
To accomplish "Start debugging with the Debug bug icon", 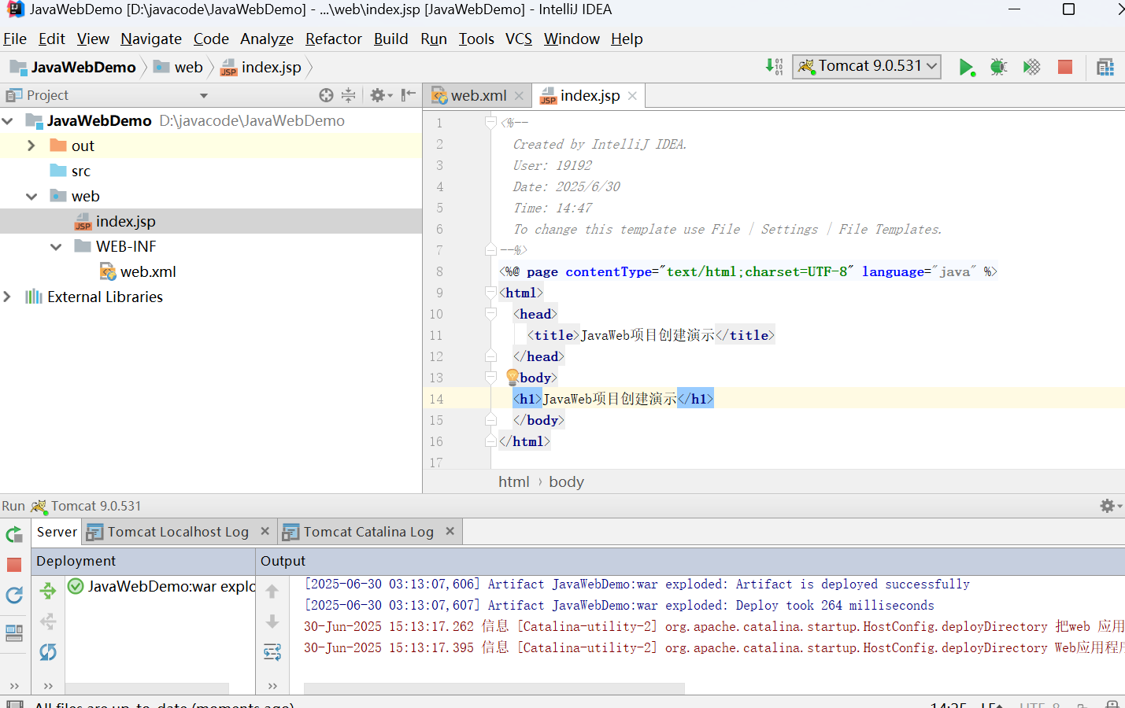I will pyautogui.click(x=998, y=68).
